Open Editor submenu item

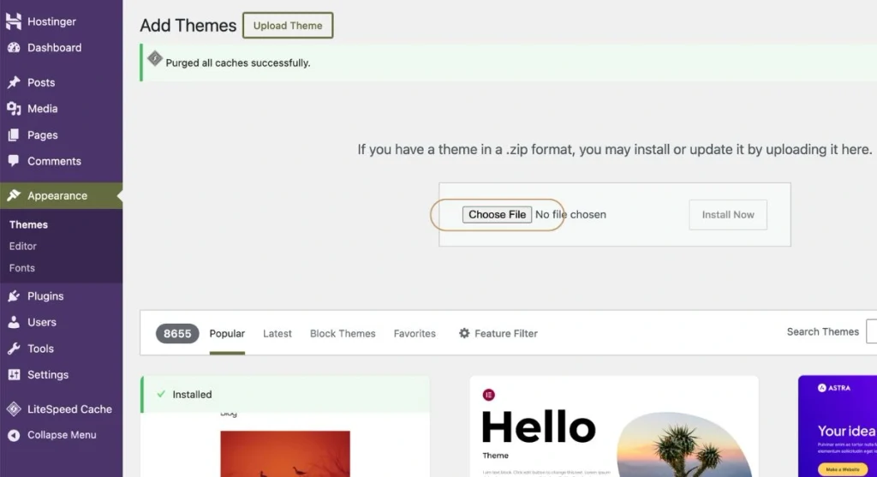coord(23,246)
